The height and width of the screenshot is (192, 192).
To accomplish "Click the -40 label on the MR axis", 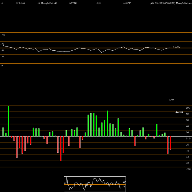I will (x=187, y=151).
